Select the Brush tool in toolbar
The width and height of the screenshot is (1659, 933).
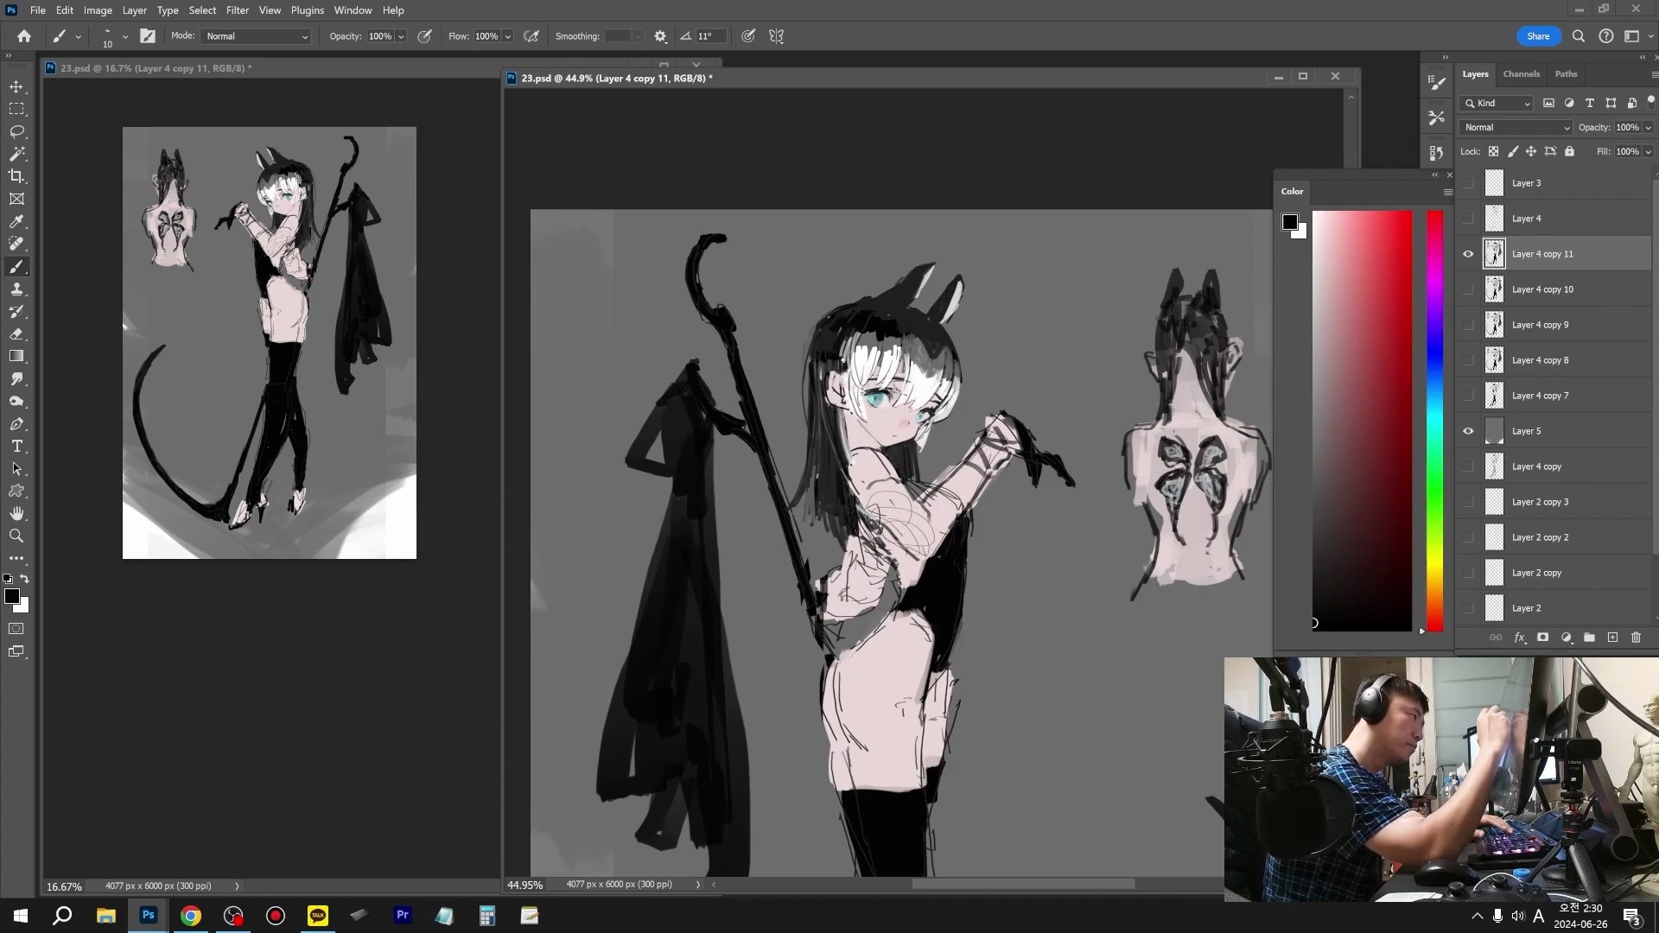coord(17,267)
